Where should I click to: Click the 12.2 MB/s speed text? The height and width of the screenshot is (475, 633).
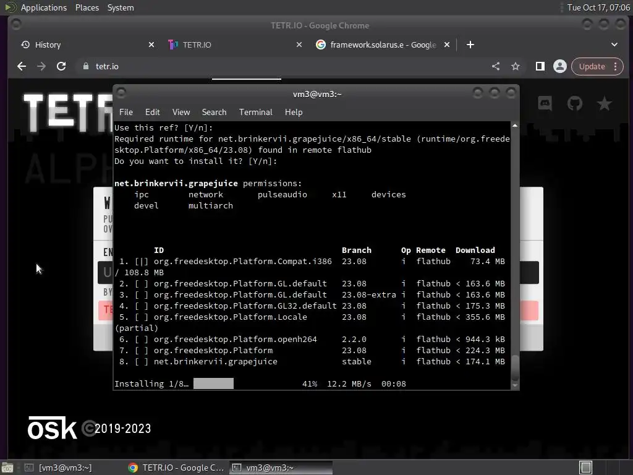349,383
